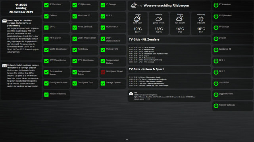254x142 pixels.
Task: Toggle the Temperatuur Kamer checkbox
Action: (x=46, y=72)
